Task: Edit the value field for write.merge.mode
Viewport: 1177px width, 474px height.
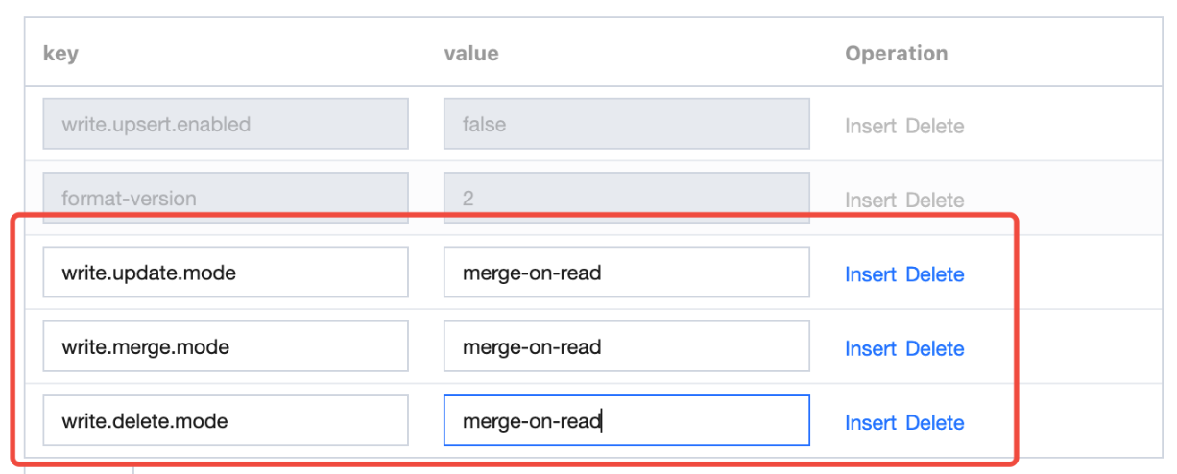Action: pos(626,346)
